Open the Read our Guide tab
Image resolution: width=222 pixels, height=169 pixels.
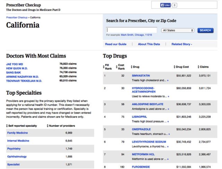(116, 44)
